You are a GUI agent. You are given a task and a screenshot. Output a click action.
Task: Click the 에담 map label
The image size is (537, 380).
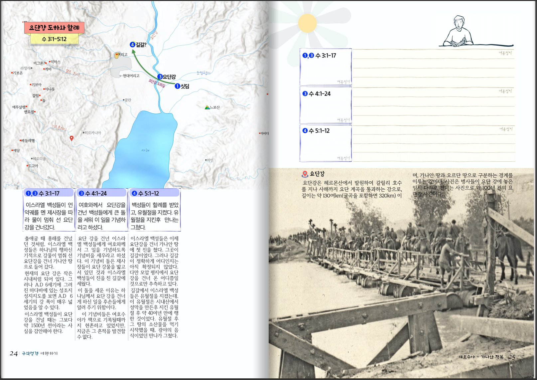(x=17, y=150)
